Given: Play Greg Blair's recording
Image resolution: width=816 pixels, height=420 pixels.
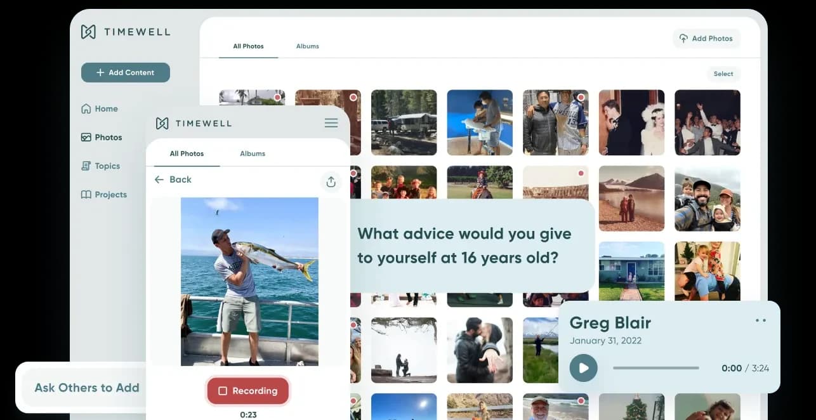Looking at the screenshot, I should click(582, 367).
